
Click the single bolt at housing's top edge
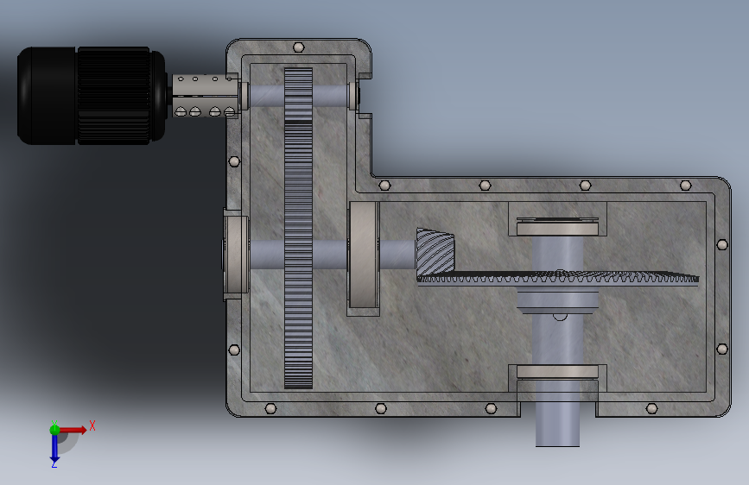coord(299,47)
